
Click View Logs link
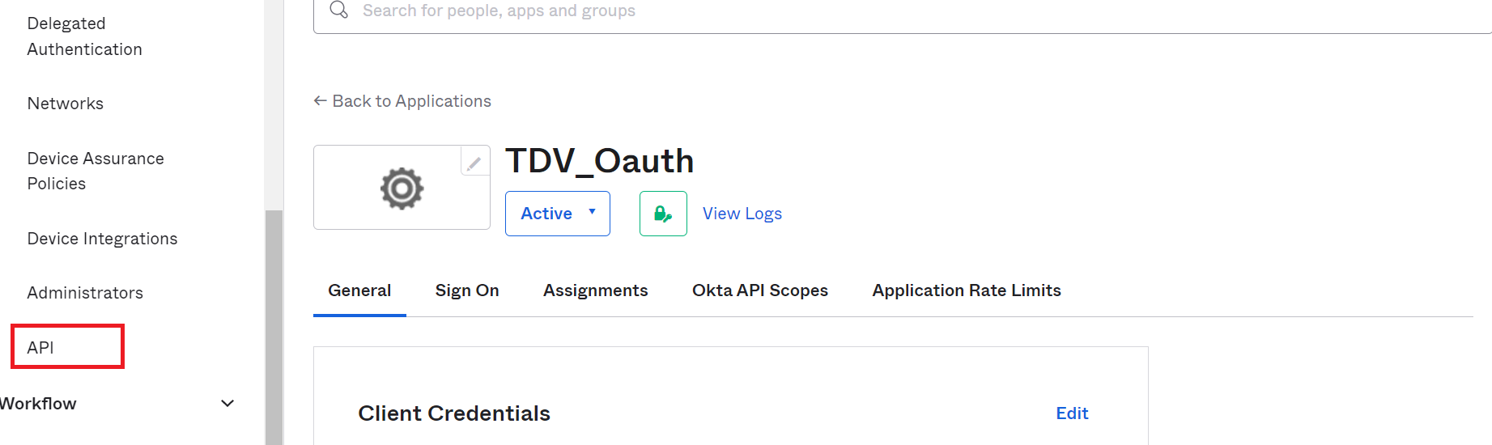point(742,214)
